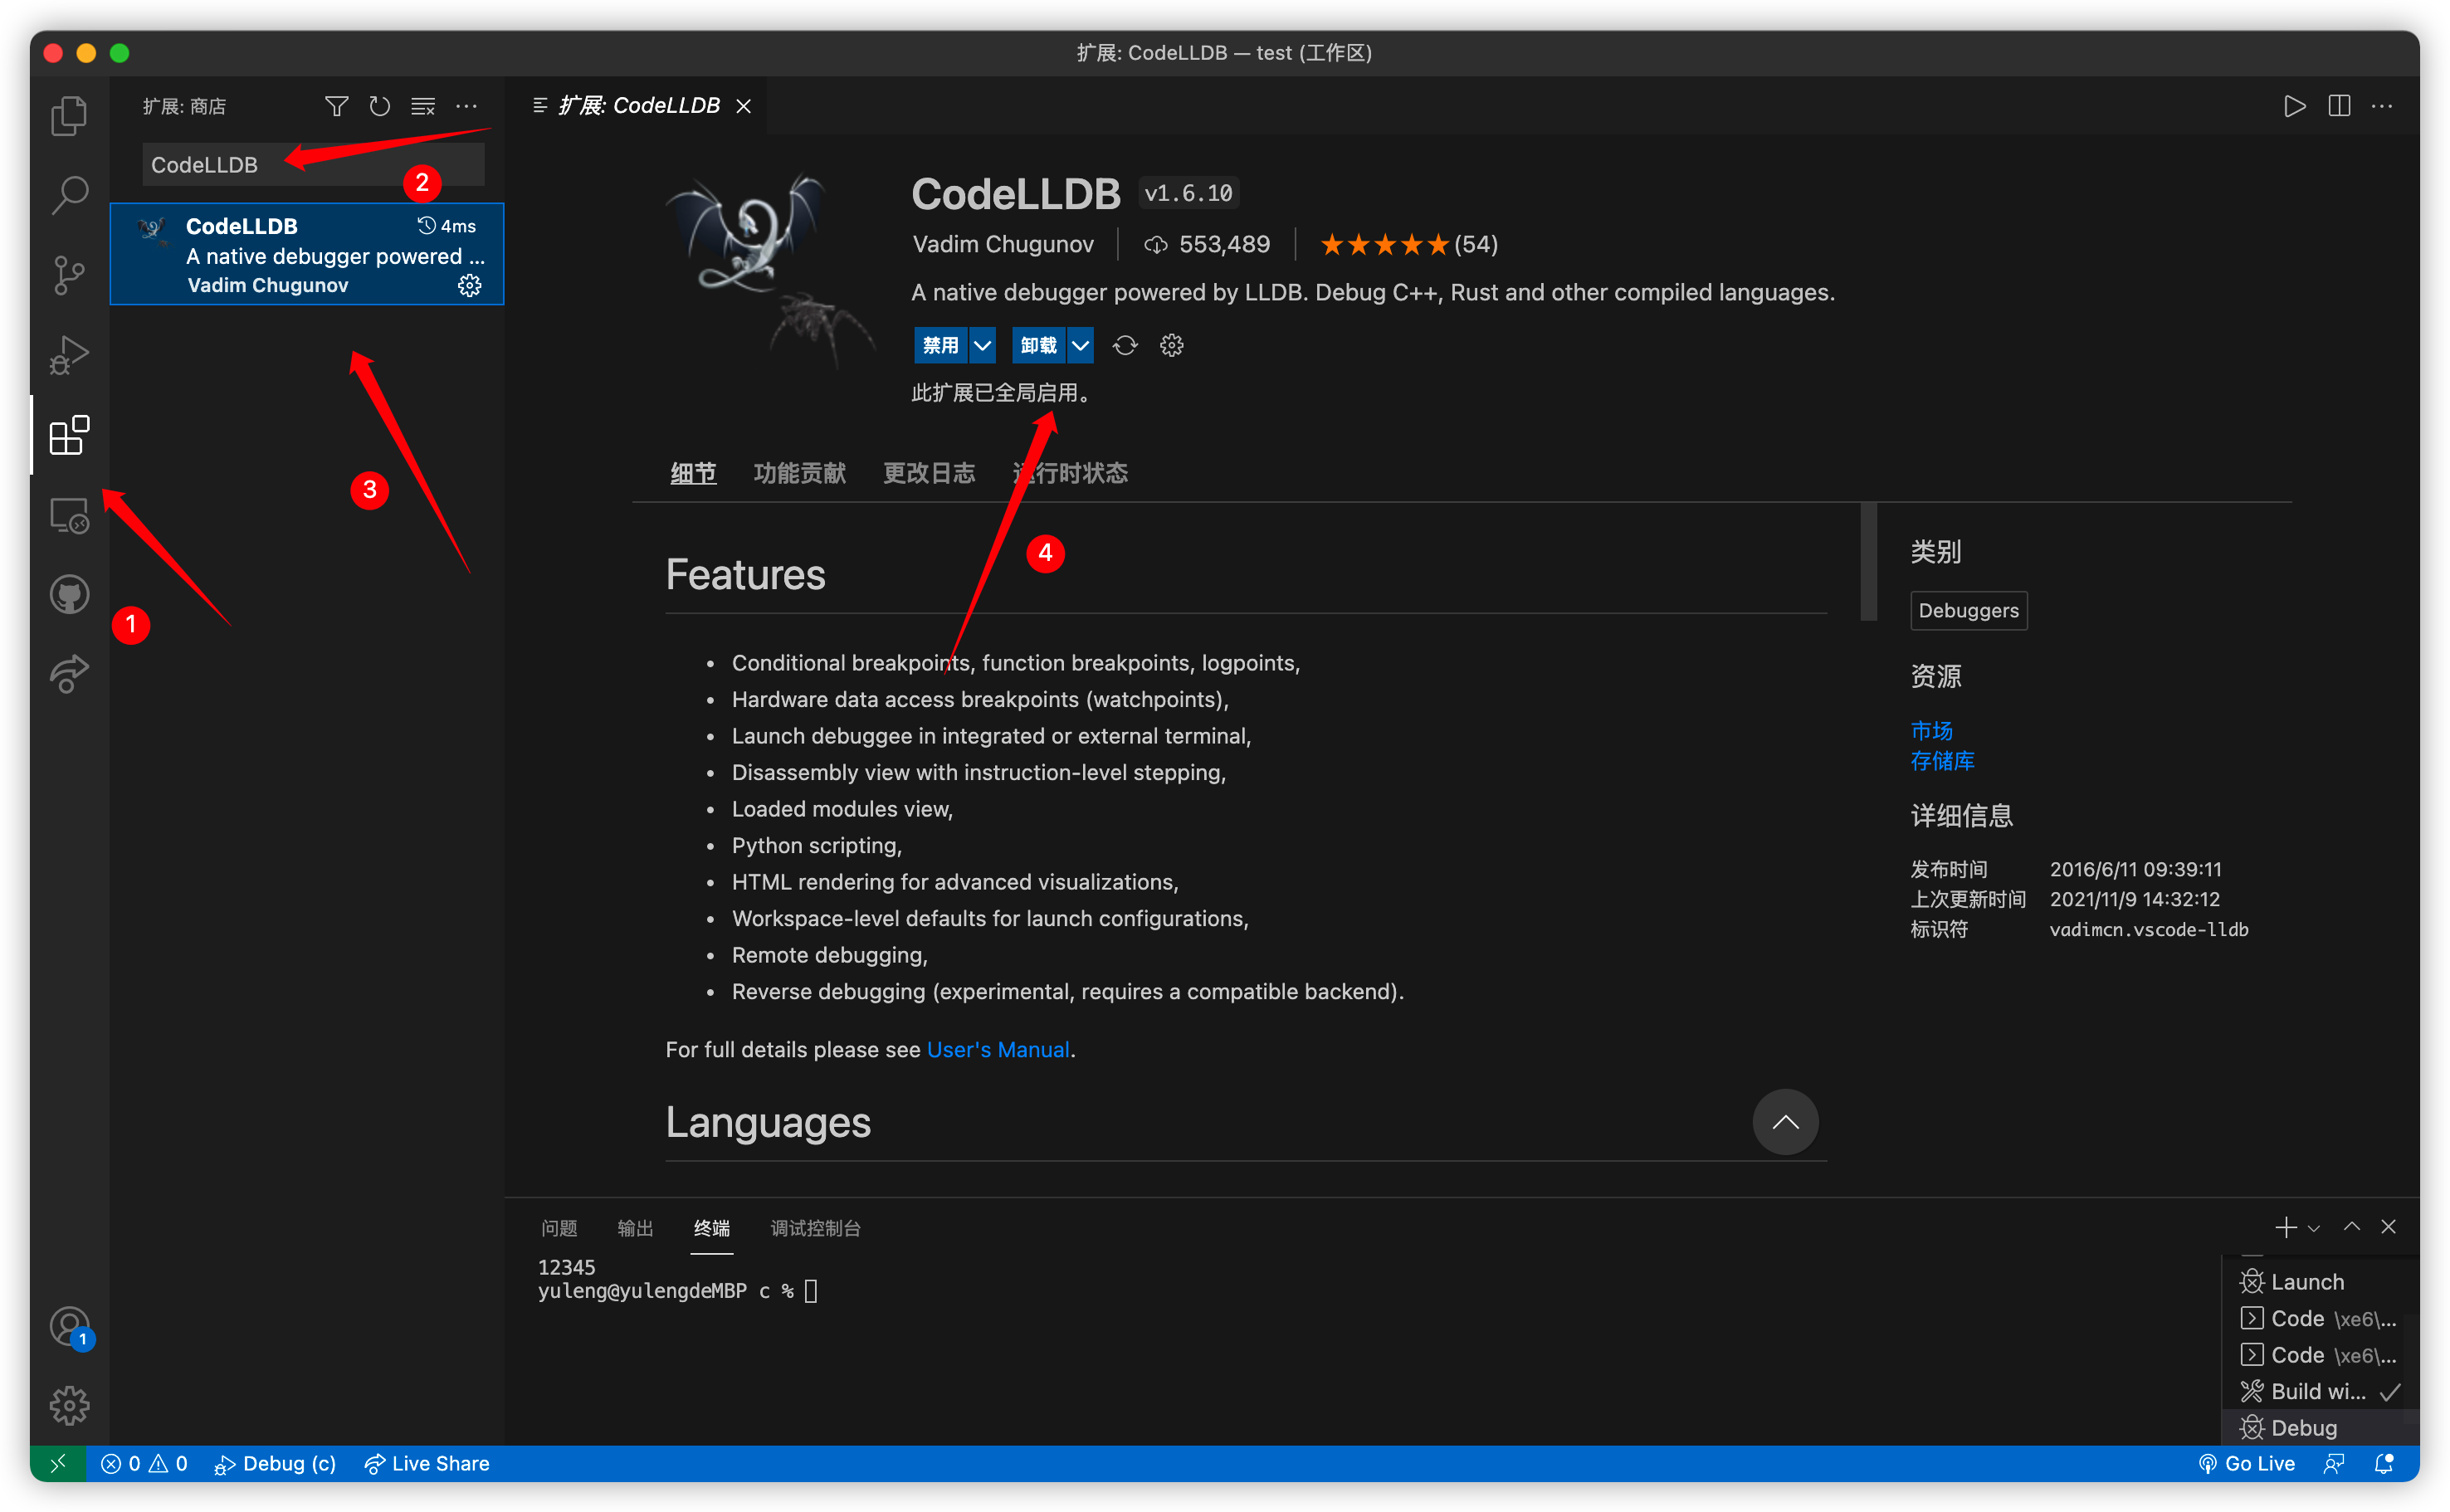Click the extension search input field
This screenshot has width=2450, height=1512.
click(x=313, y=164)
